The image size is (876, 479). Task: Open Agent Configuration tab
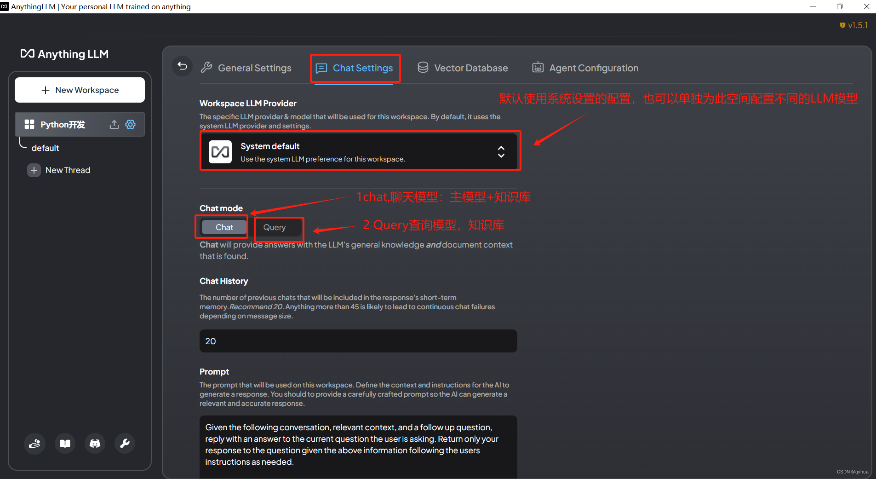[x=585, y=68]
